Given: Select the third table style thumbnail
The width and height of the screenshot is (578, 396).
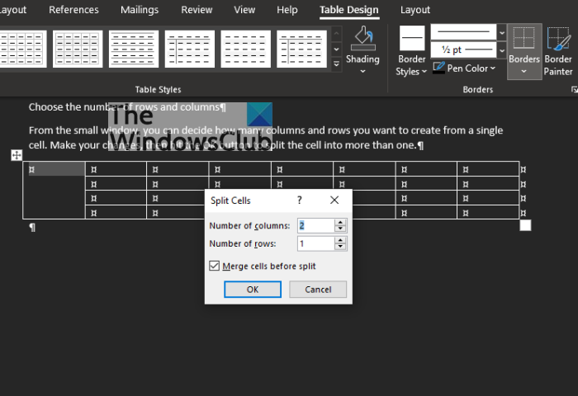Looking at the screenshot, I should (x=134, y=49).
